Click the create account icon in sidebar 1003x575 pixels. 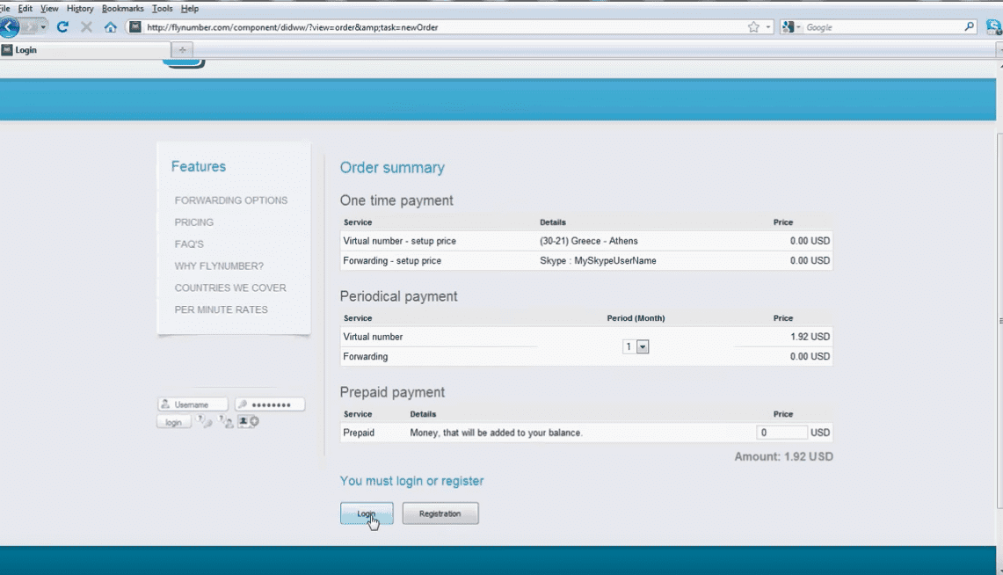coord(249,422)
